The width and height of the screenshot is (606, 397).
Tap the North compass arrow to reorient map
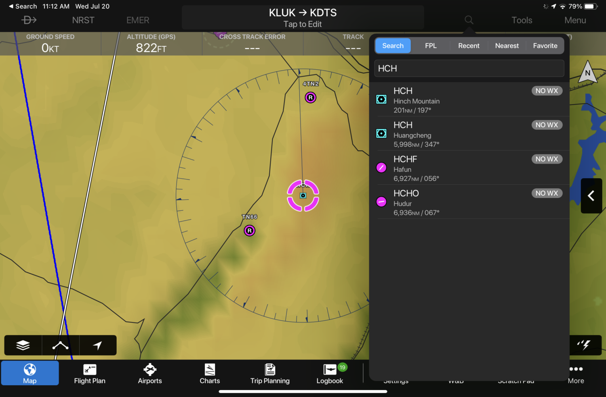(x=587, y=73)
